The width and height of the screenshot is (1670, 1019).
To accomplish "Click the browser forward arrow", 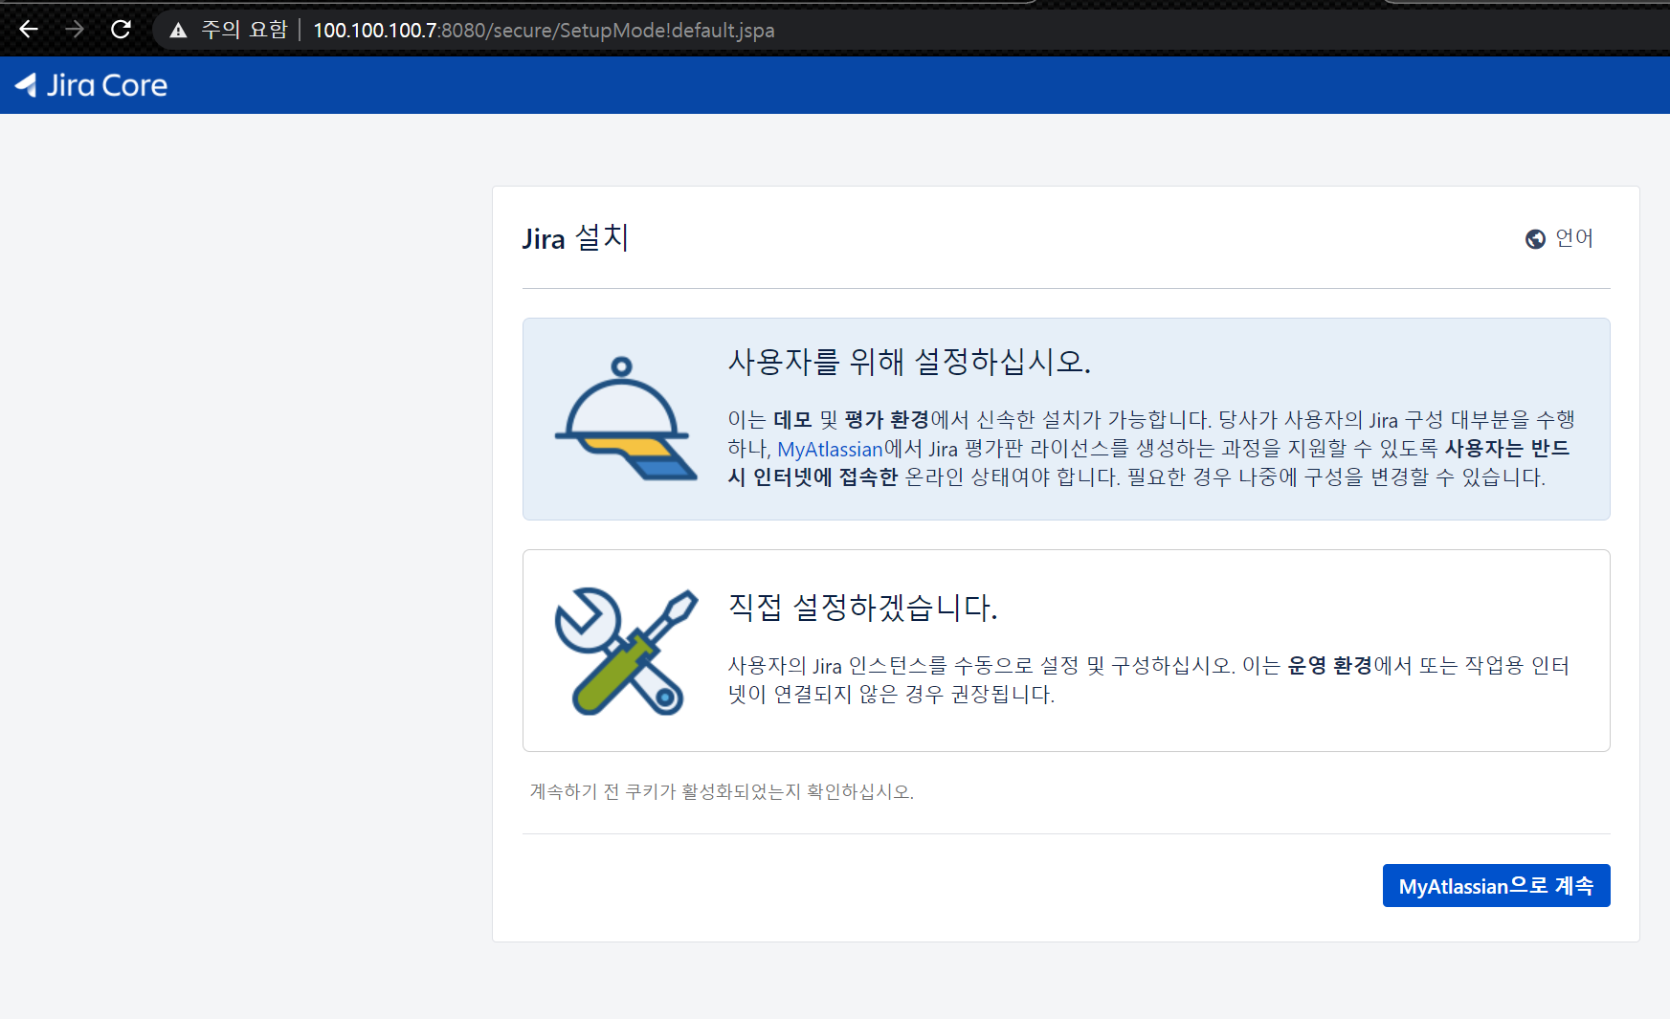I will point(75,30).
